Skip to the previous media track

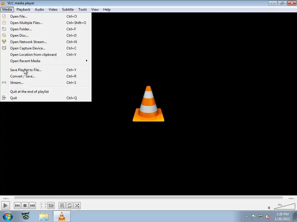(17, 206)
